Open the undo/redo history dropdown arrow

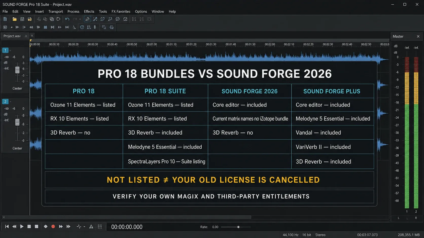[x=80, y=19]
